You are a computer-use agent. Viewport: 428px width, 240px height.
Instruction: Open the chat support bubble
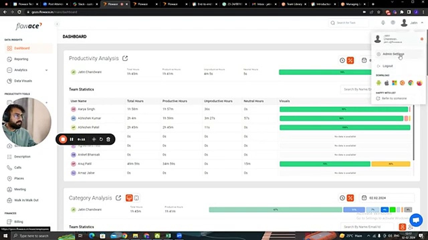[x=416, y=220]
